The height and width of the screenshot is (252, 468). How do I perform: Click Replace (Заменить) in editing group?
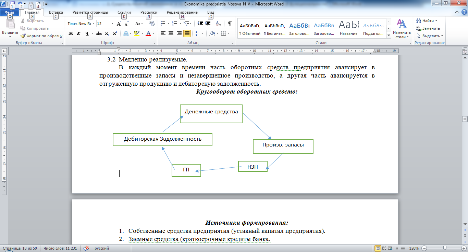pyautogui.click(x=428, y=28)
